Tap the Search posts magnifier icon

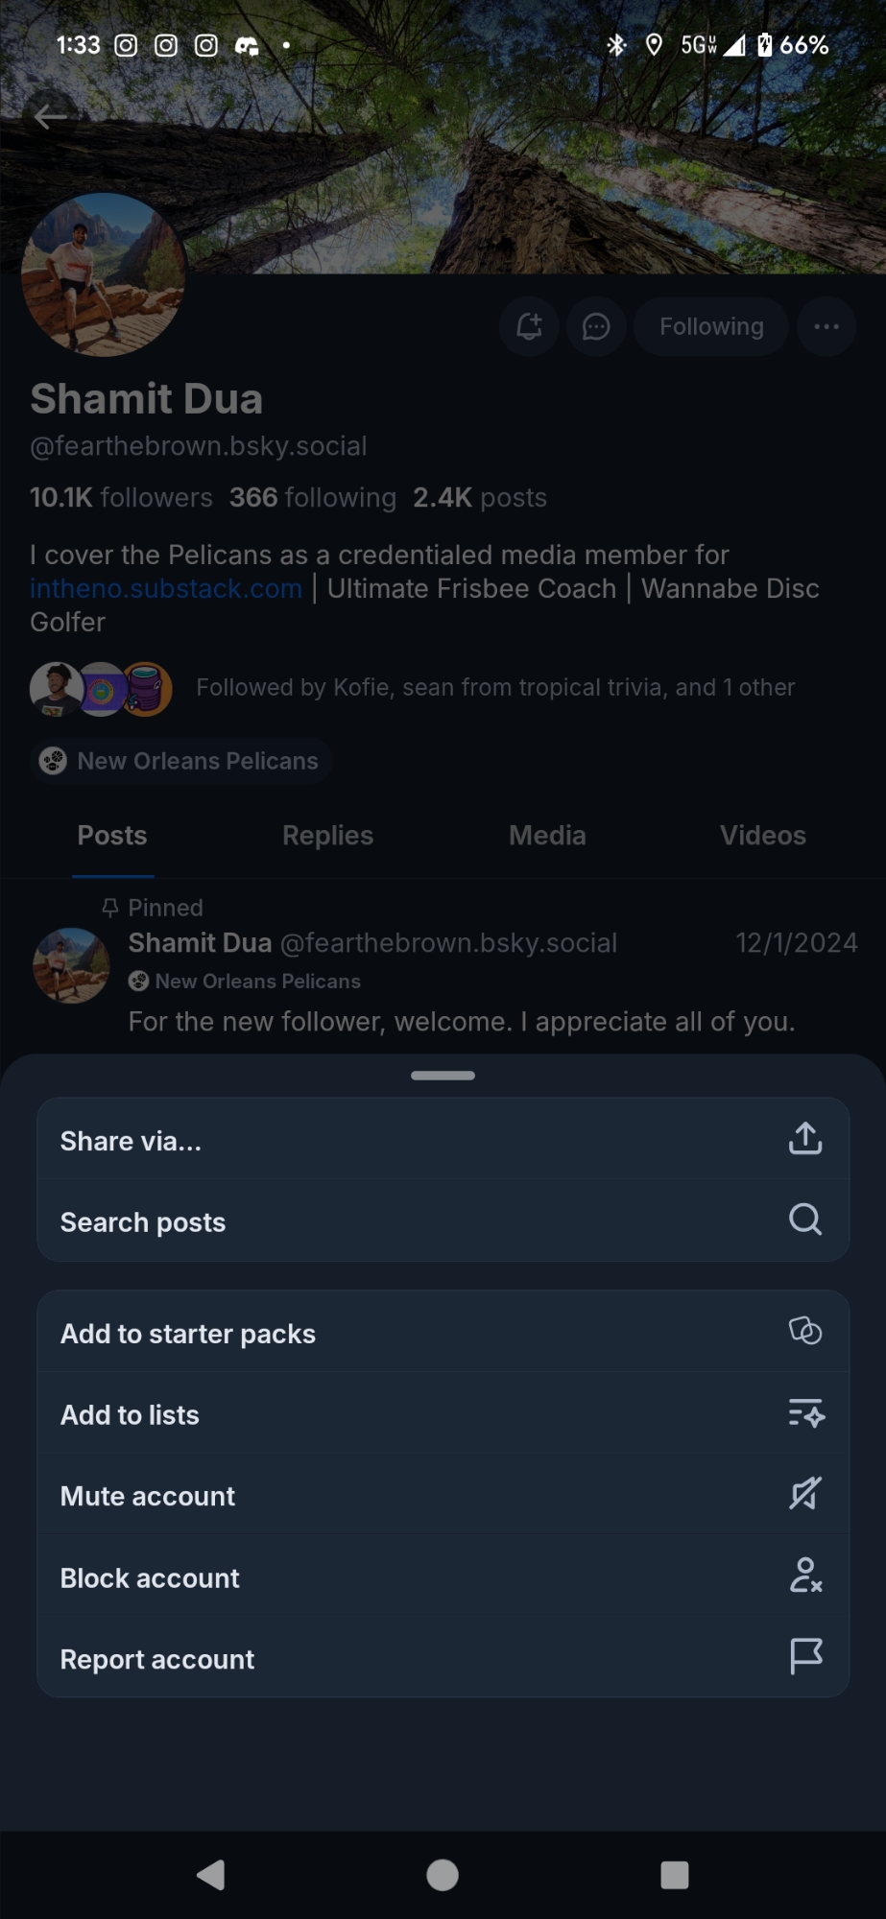804,1220
